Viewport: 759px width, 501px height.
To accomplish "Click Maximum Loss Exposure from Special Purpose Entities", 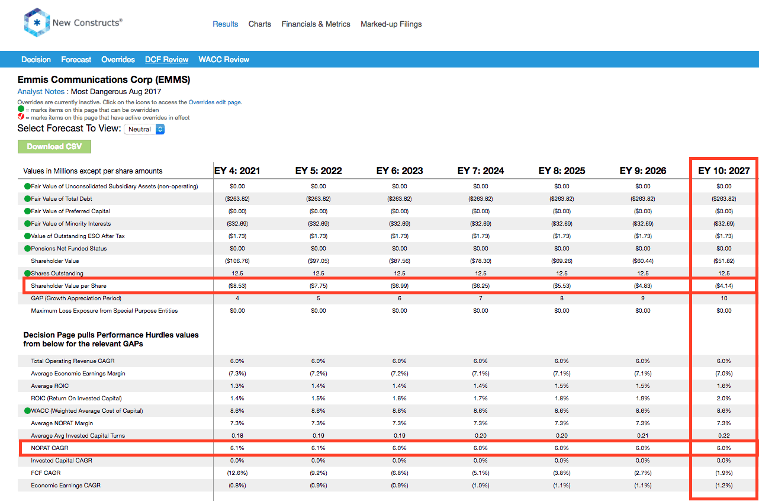I will tap(104, 311).
